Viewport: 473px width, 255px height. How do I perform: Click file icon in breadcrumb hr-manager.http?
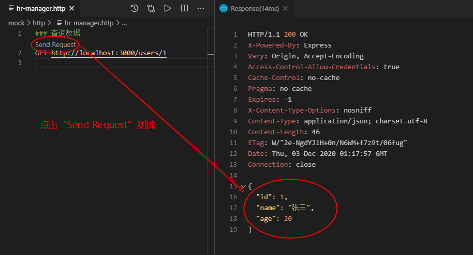click(x=60, y=23)
